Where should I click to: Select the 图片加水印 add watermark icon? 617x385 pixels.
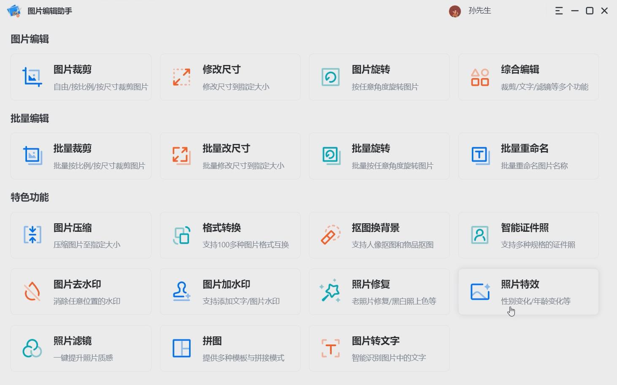coord(181,291)
